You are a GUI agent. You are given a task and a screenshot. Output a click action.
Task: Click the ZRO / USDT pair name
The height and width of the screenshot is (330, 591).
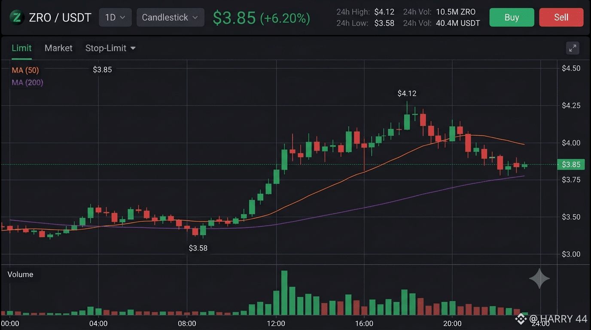point(60,18)
